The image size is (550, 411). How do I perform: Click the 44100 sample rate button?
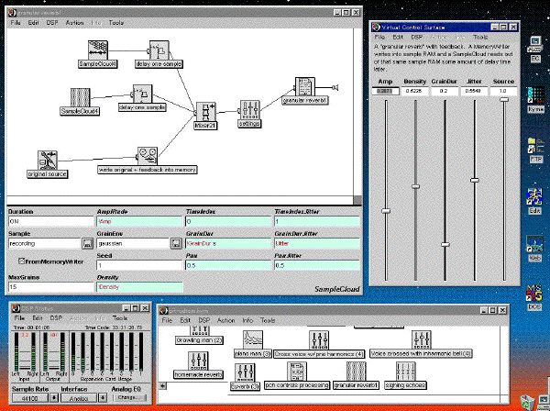click(x=30, y=397)
